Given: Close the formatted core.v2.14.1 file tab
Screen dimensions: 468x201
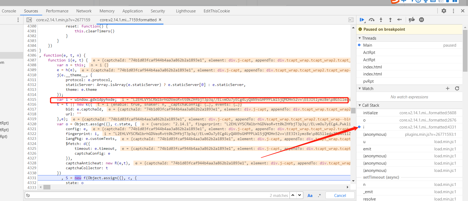Looking at the screenshot, I should pyautogui.click(x=160, y=20).
